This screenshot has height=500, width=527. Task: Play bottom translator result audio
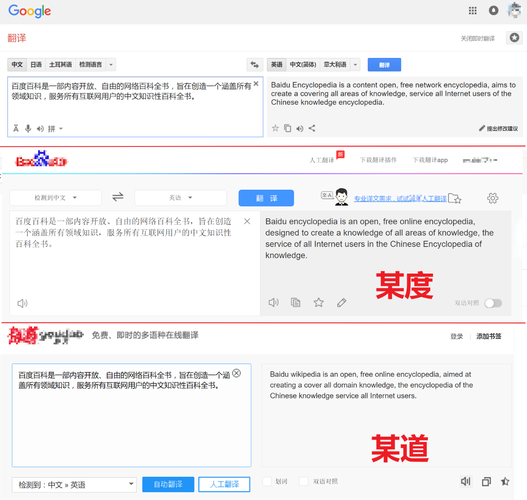click(466, 481)
